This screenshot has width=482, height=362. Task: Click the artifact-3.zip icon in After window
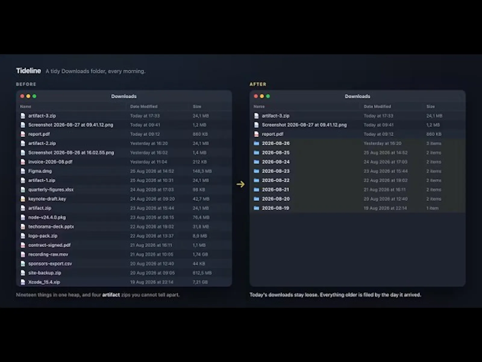click(256, 116)
